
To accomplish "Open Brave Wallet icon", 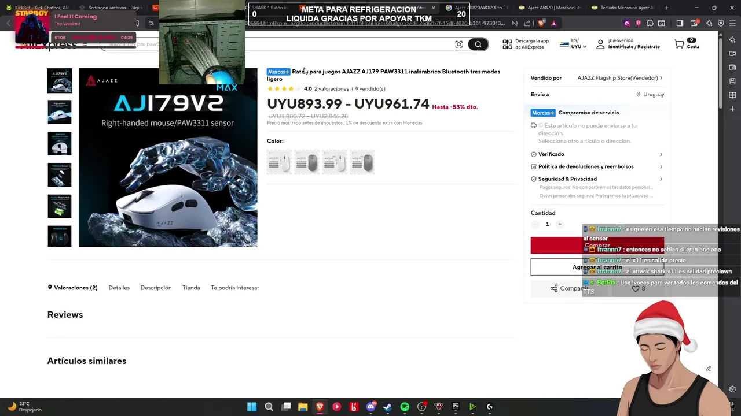I will click(694, 23).
